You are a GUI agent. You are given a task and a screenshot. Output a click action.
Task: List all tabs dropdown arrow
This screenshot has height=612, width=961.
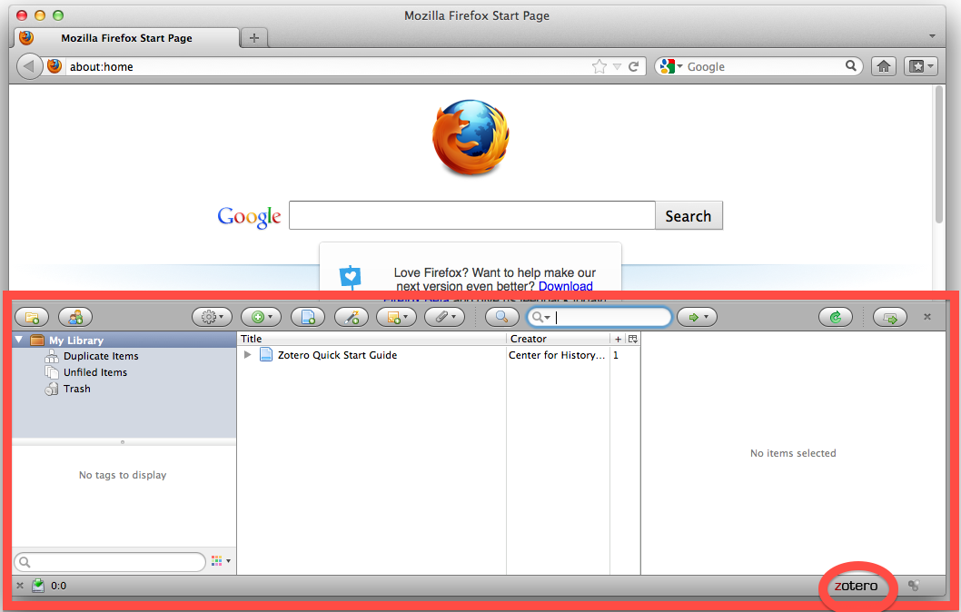pos(932,36)
